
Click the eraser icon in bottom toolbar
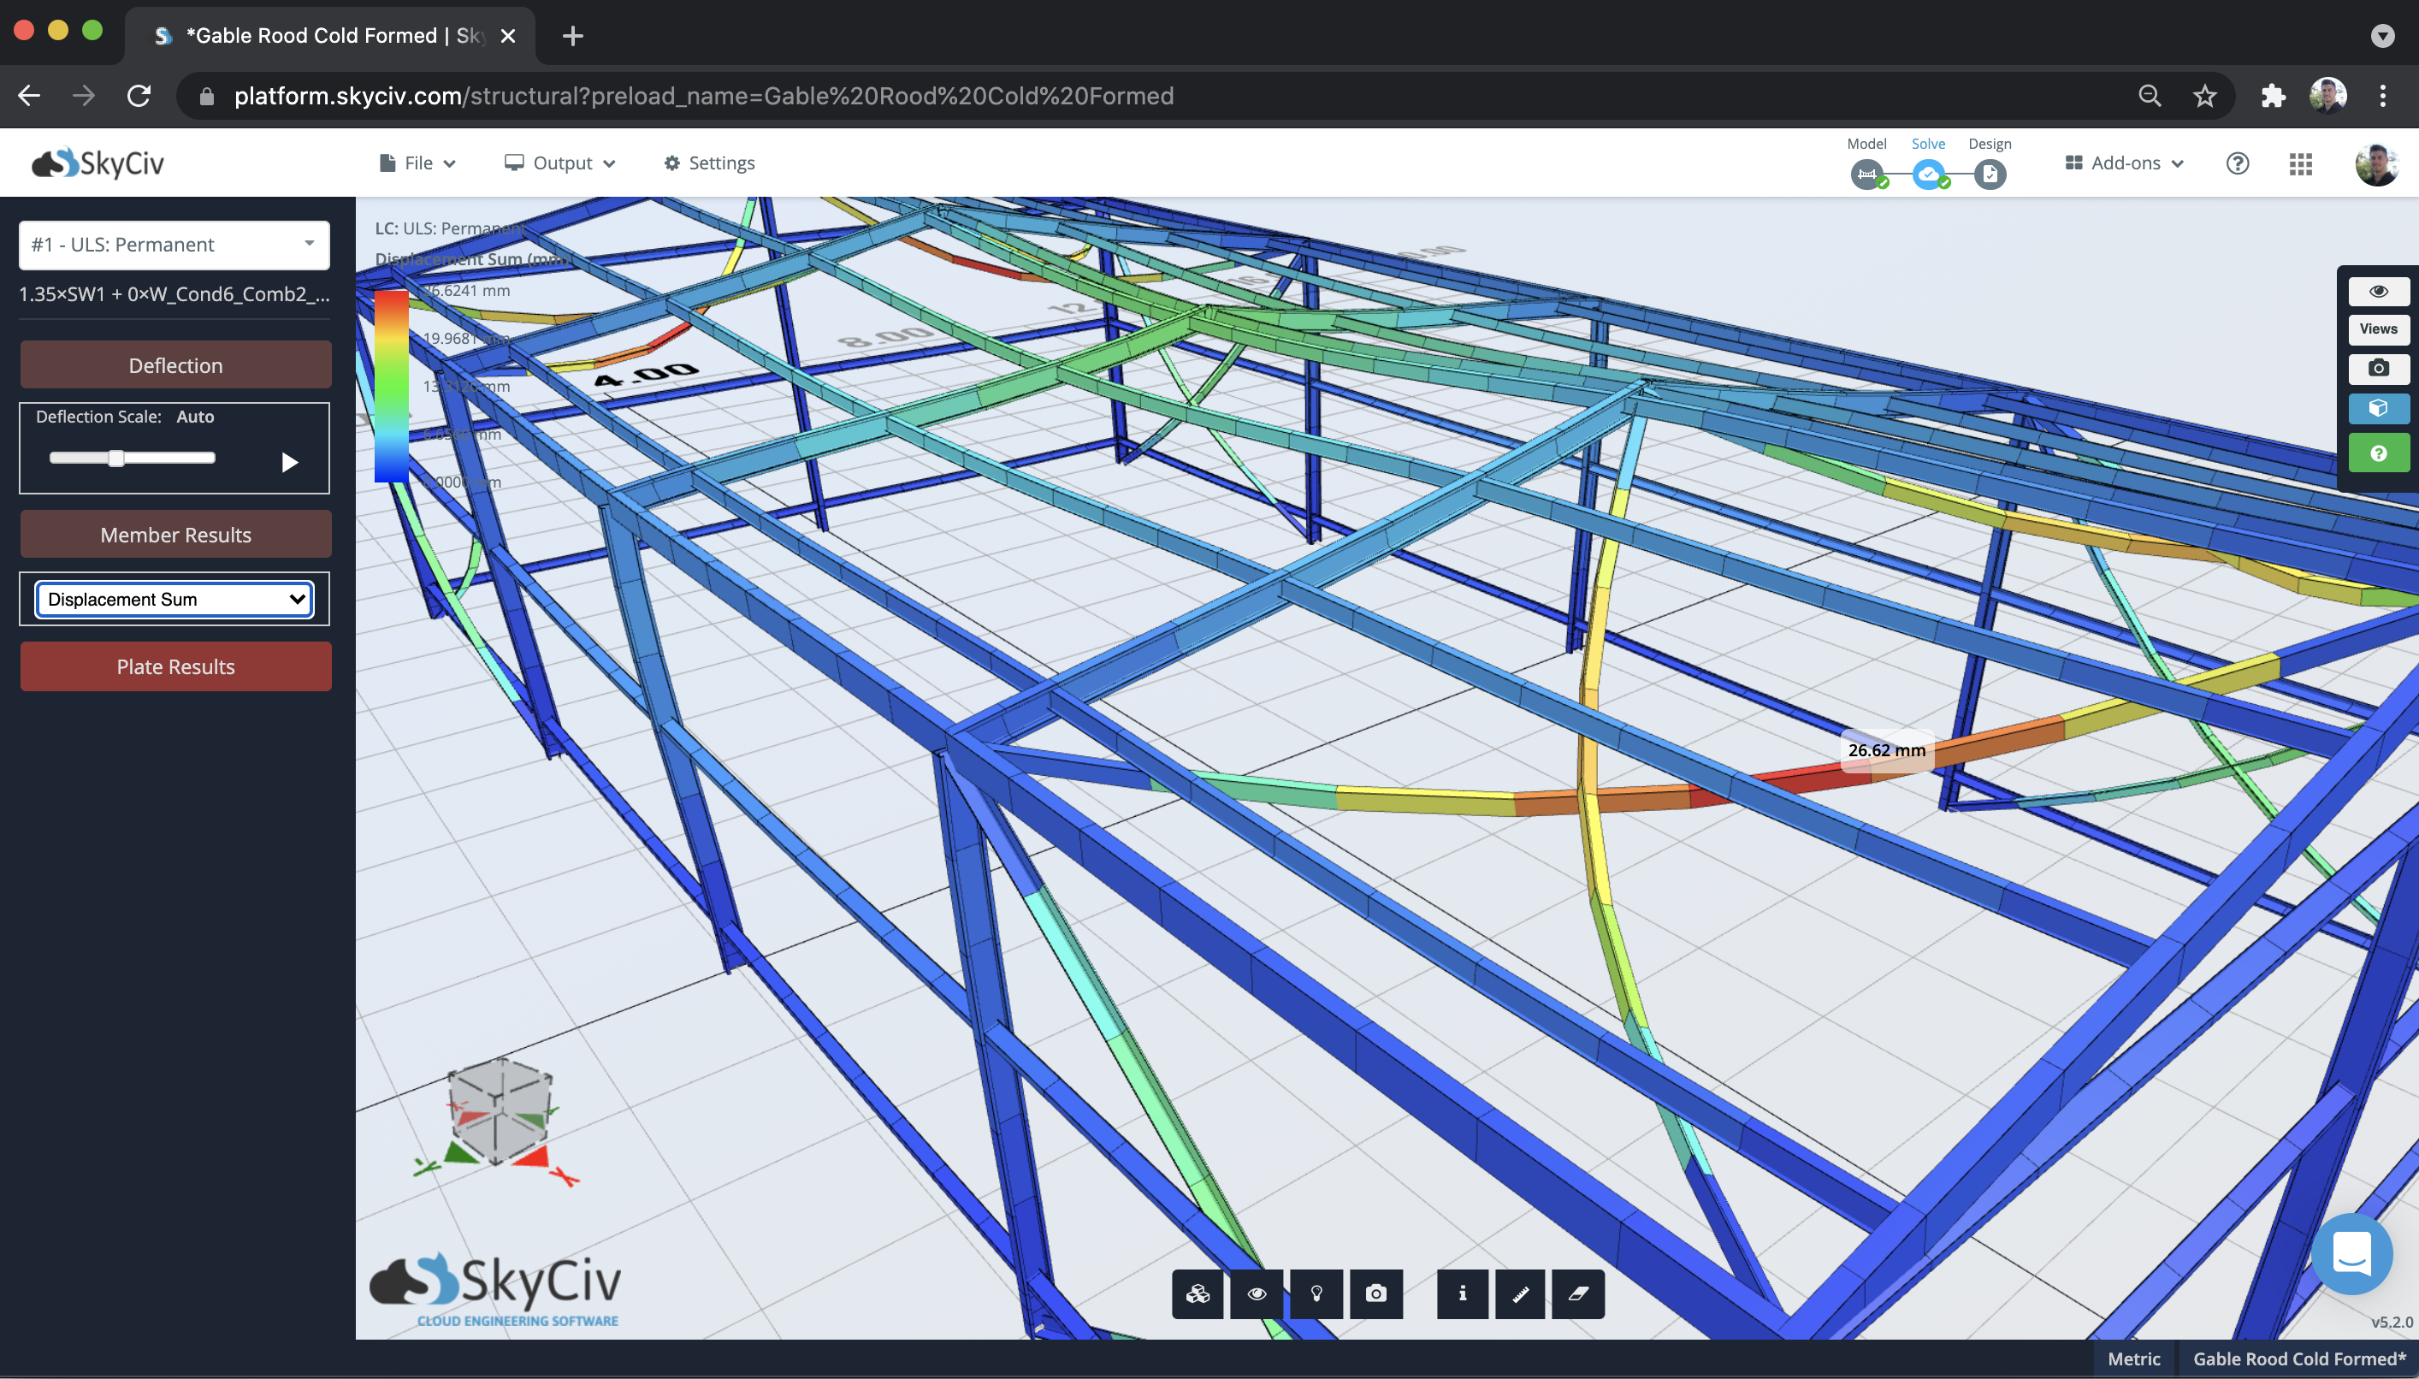pos(1578,1293)
